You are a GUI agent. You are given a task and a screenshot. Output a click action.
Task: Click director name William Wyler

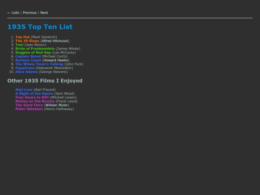(x=56, y=105)
